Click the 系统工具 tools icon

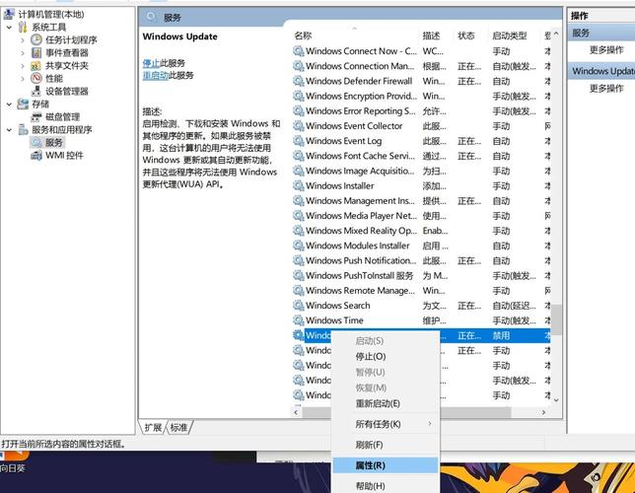coord(23,28)
